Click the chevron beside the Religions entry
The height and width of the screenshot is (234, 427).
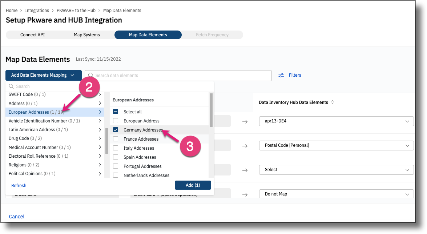click(100, 165)
